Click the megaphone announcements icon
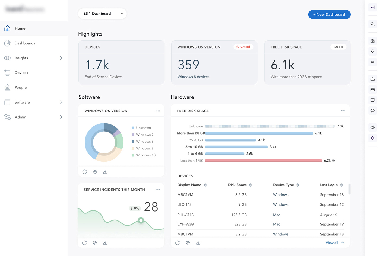The width and height of the screenshot is (380, 256). coord(372,127)
